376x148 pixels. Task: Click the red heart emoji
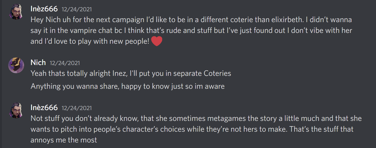(156, 41)
